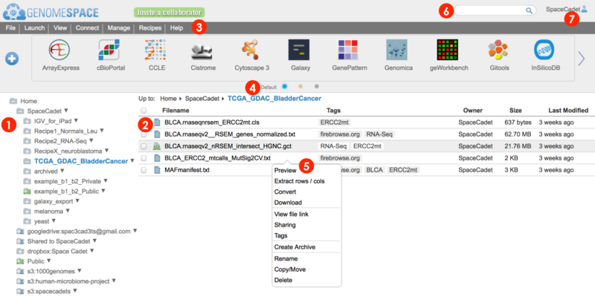Open the File menu
This screenshot has width=595, height=297.
coord(10,28)
